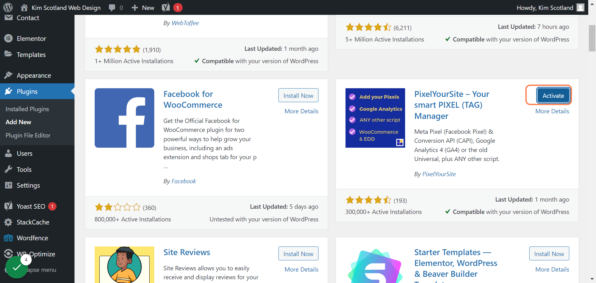Click the StackCache gear icon
The height and width of the screenshot is (283, 596).
(x=8, y=222)
